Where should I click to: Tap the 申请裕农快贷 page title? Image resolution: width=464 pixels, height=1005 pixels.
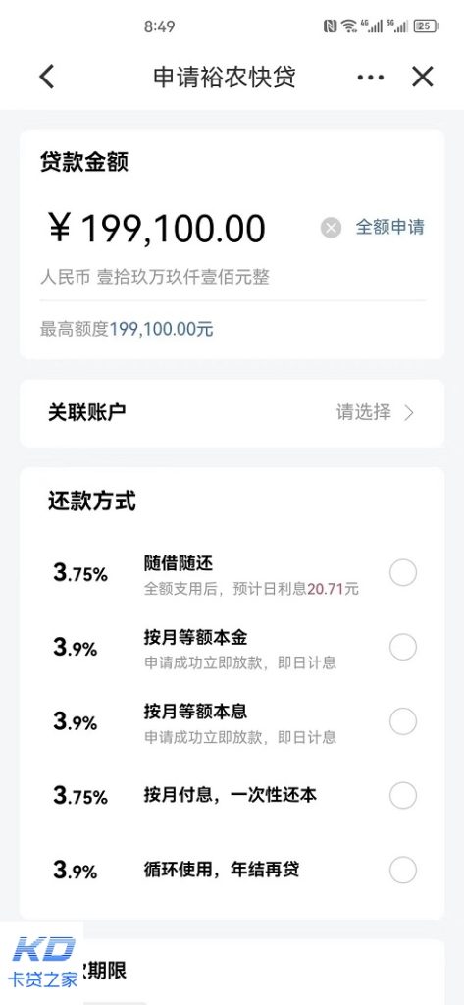click(225, 77)
